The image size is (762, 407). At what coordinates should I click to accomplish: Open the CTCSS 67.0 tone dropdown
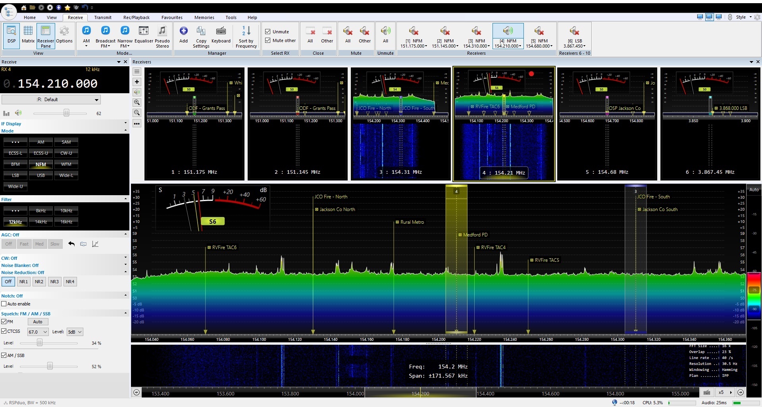pos(38,332)
